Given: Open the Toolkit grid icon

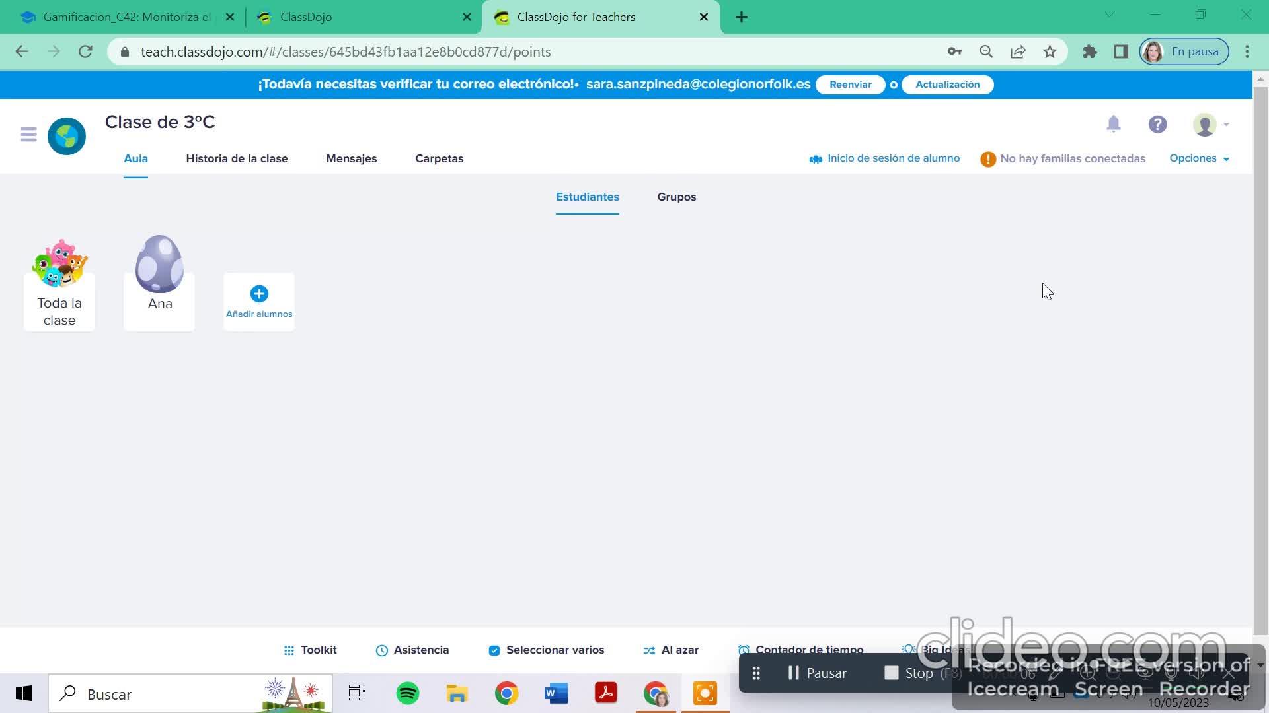Looking at the screenshot, I should click(289, 650).
